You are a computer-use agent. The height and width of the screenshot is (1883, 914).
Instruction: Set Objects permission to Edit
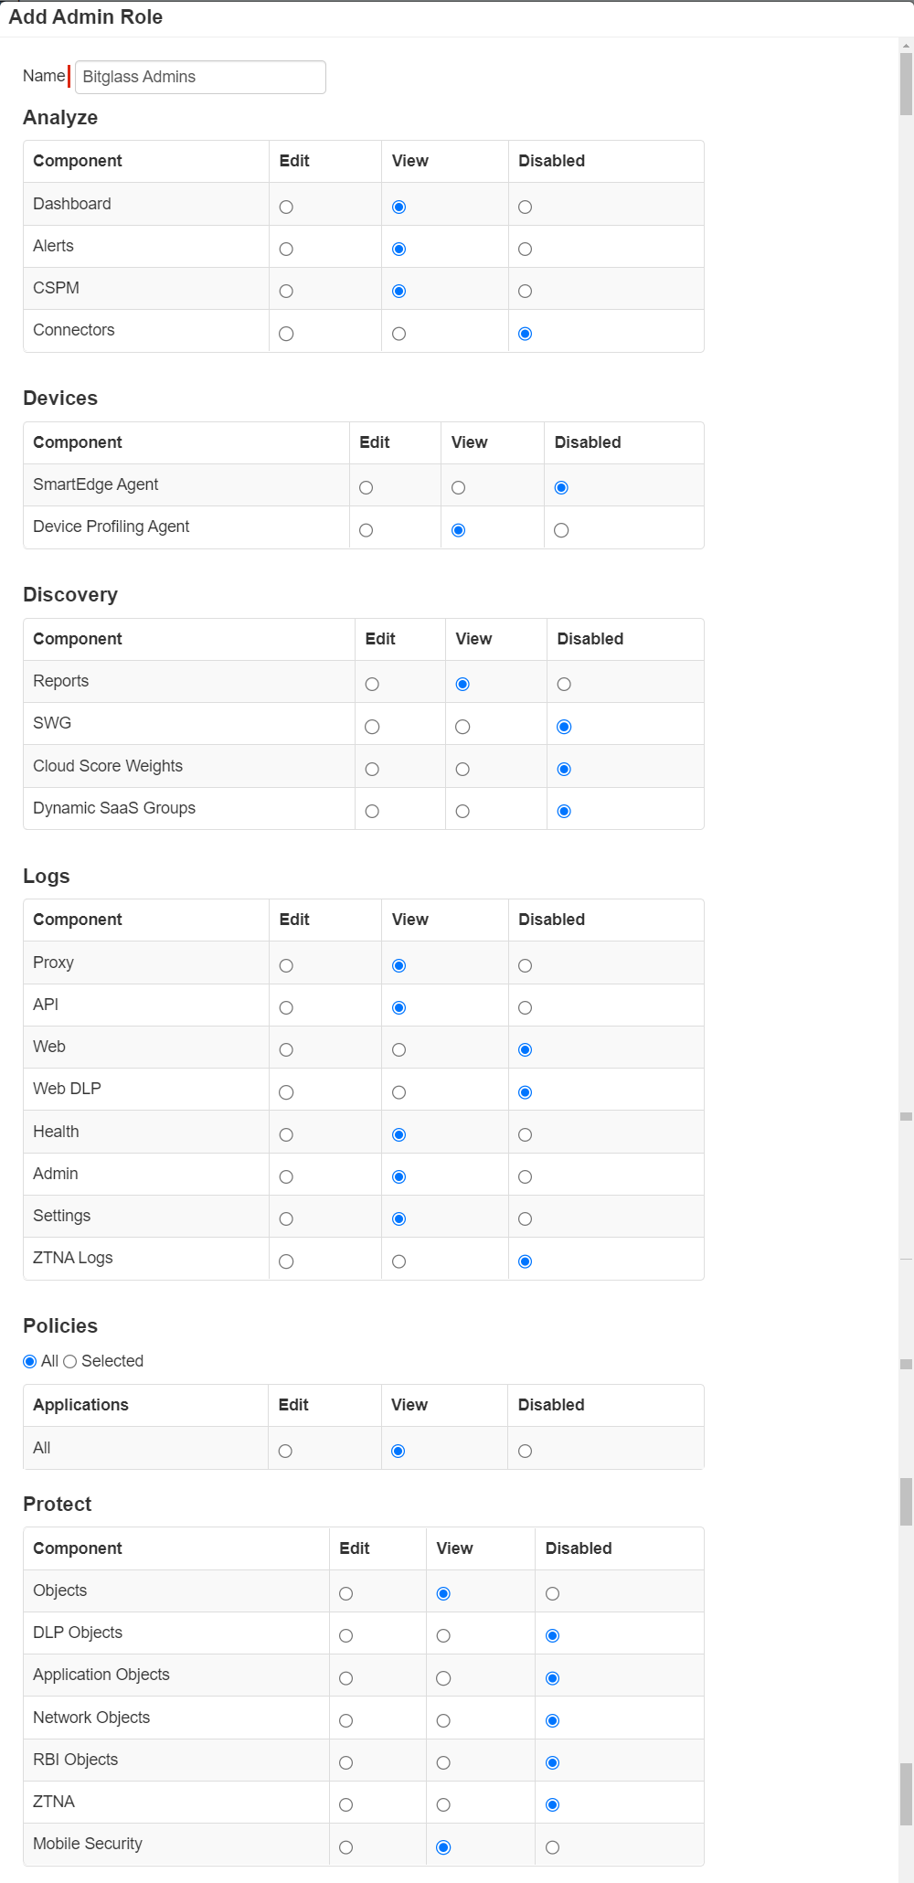(345, 1593)
